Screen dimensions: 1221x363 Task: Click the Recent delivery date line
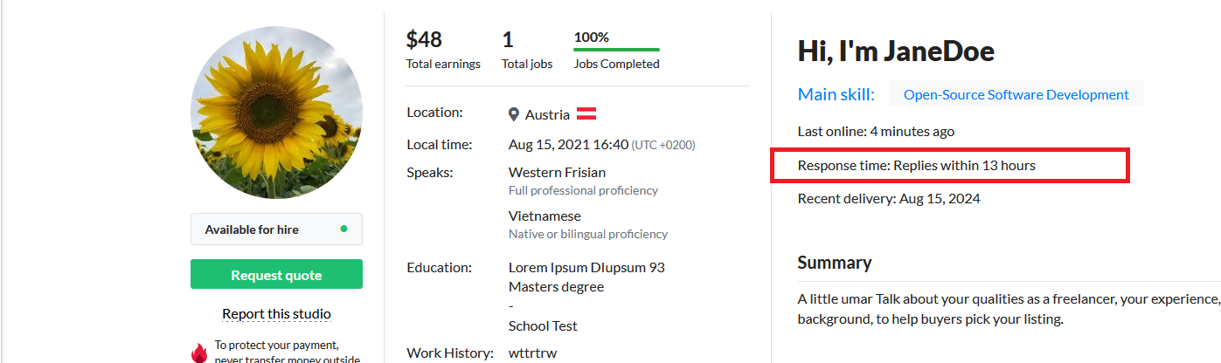point(889,198)
